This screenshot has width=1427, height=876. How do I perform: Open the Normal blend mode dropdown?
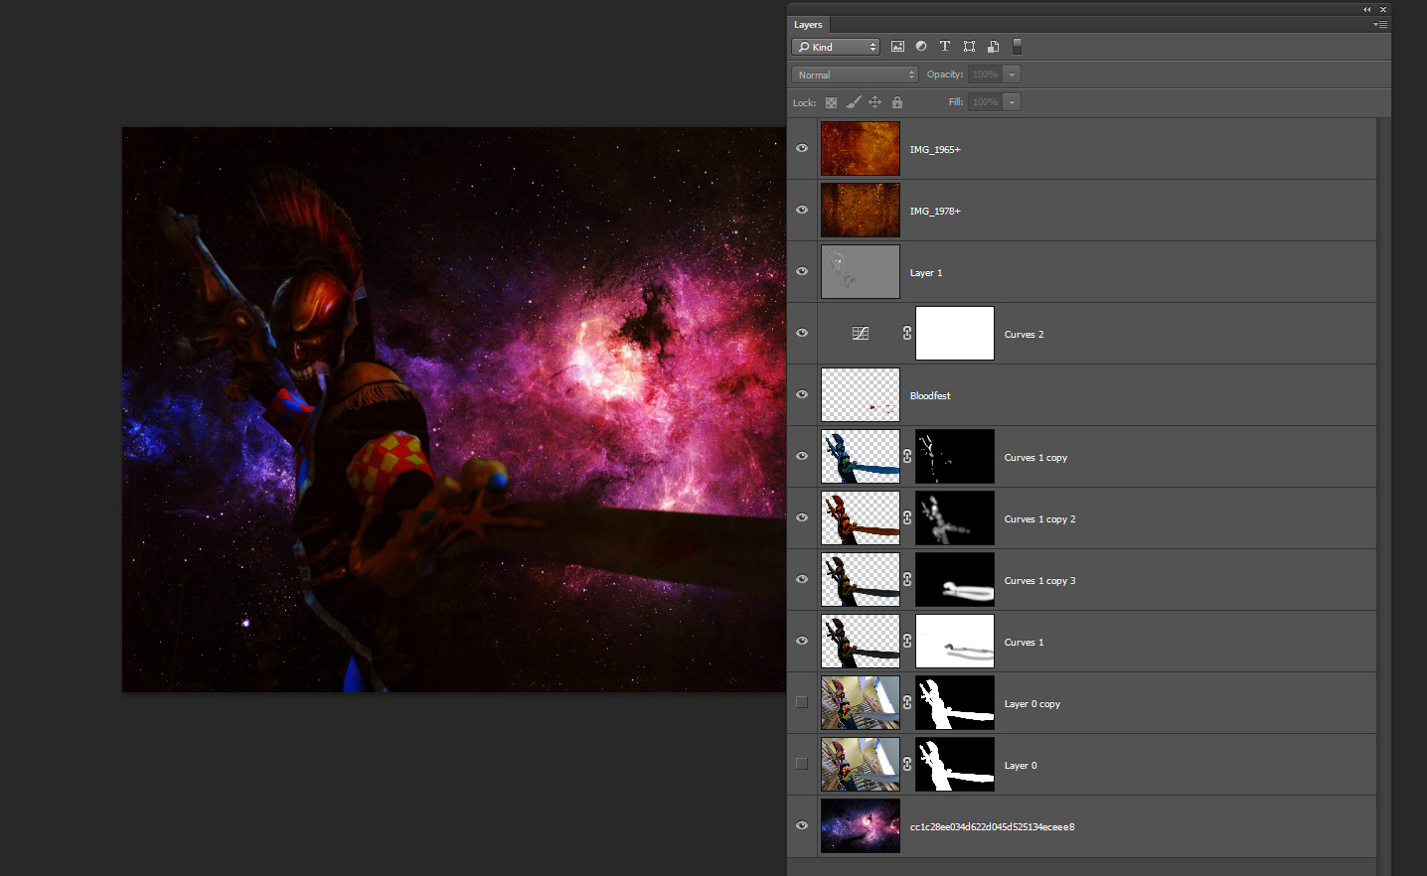[855, 74]
